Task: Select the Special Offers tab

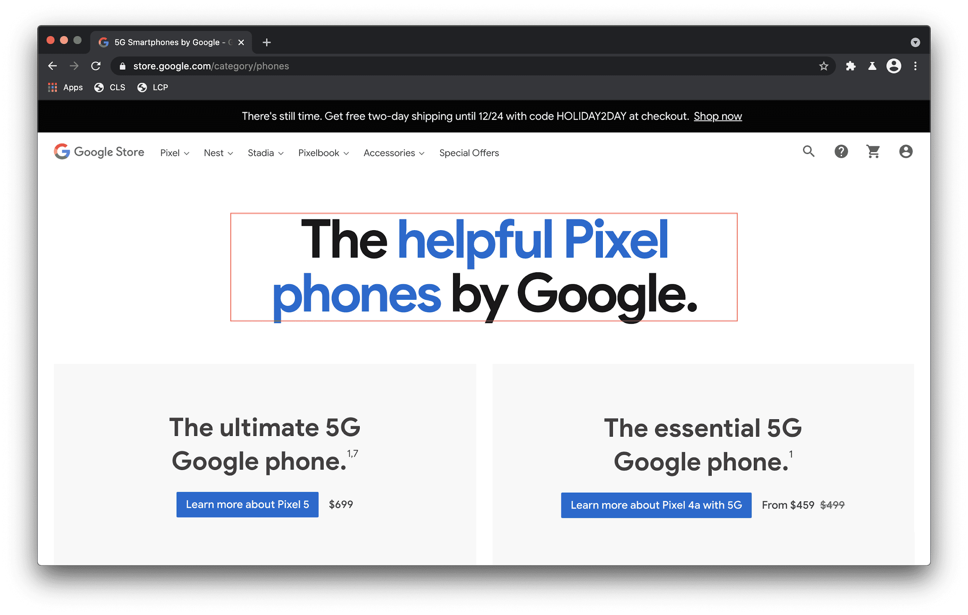Action: [469, 152]
